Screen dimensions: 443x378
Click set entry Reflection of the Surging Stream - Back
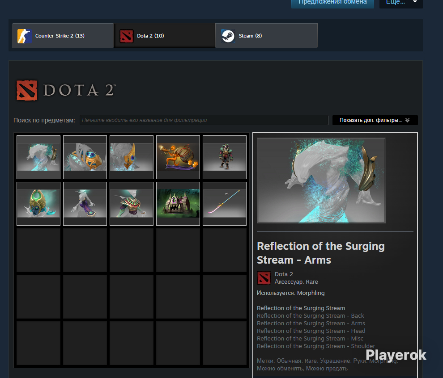coord(310,315)
